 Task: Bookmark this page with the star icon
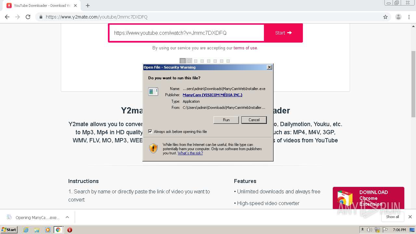pyautogui.click(x=385, y=17)
